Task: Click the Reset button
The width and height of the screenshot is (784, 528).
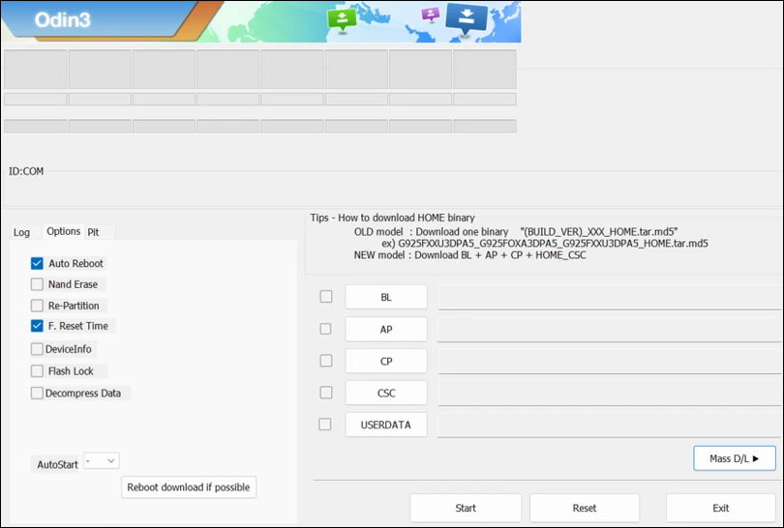Action: point(584,508)
